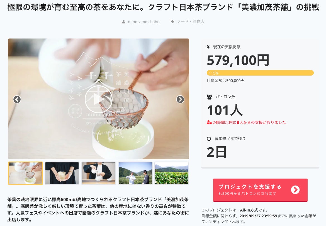Select the tea plantation thumbnail
Screen dimensions: 326x226
tap(172, 173)
